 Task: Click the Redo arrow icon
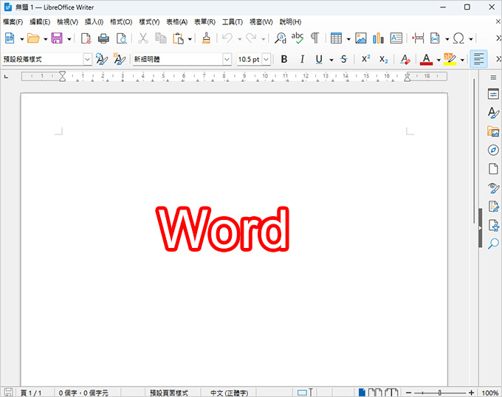point(251,38)
